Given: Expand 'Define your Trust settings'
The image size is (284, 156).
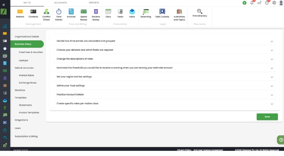Looking at the screenshot, I should [x=164, y=86].
